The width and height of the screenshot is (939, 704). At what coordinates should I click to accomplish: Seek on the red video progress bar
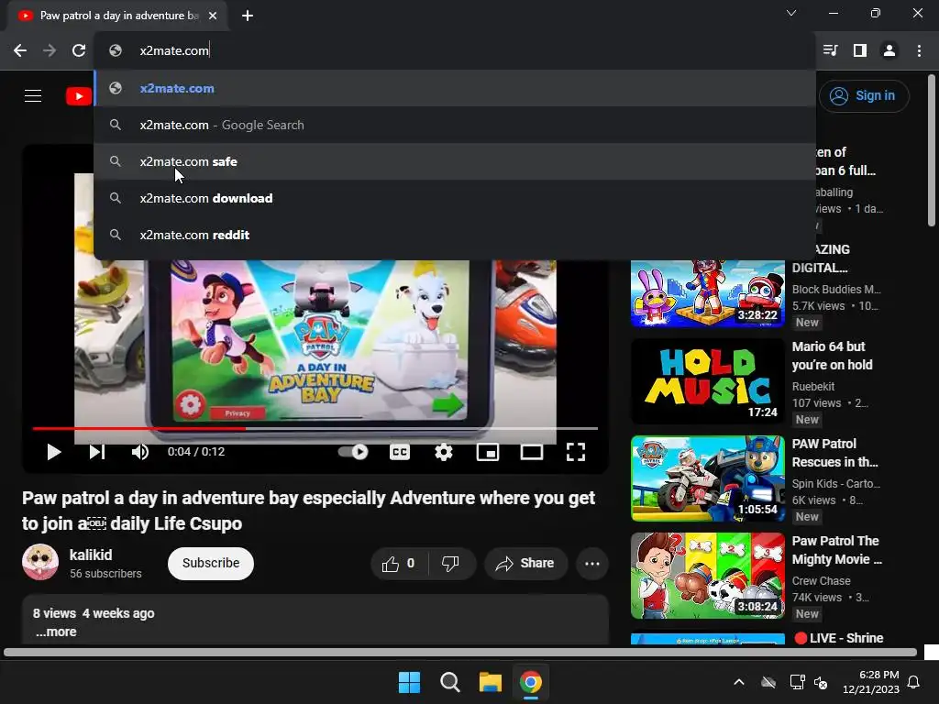tap(315, 429)
